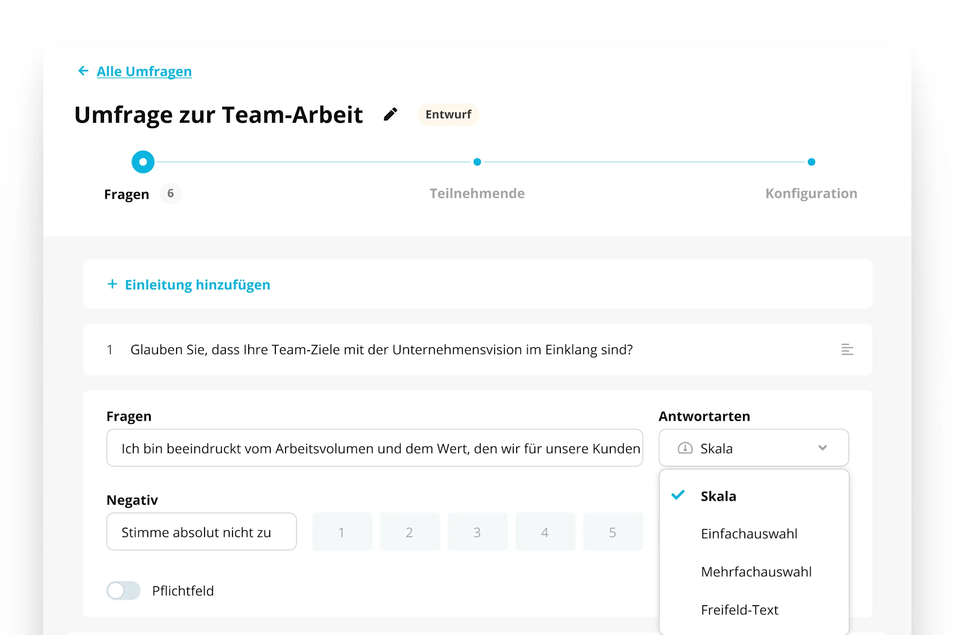The image size is (954, 635).
Task: Open the Konfiguration step tab
Action: (811, 193)
